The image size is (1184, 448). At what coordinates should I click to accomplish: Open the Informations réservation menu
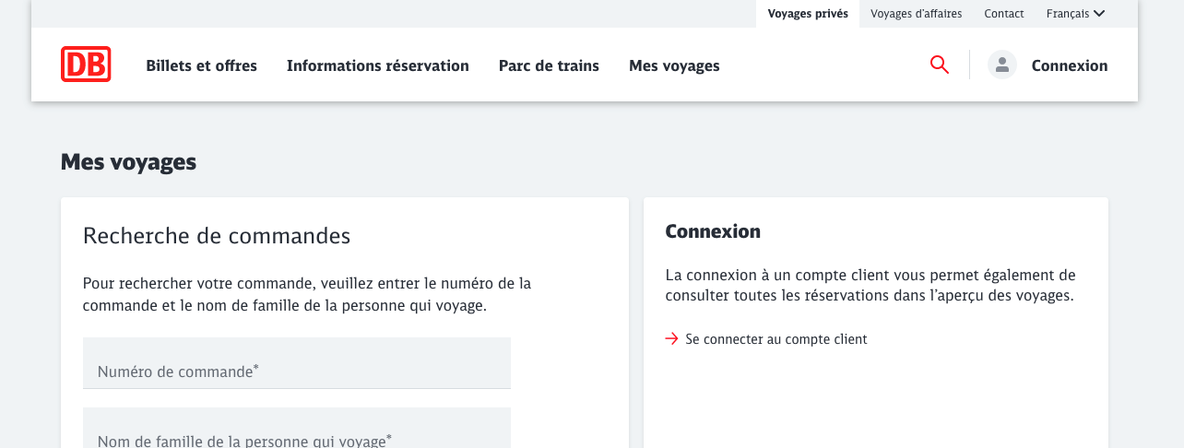pyautogui.click(x=377, y=65)
